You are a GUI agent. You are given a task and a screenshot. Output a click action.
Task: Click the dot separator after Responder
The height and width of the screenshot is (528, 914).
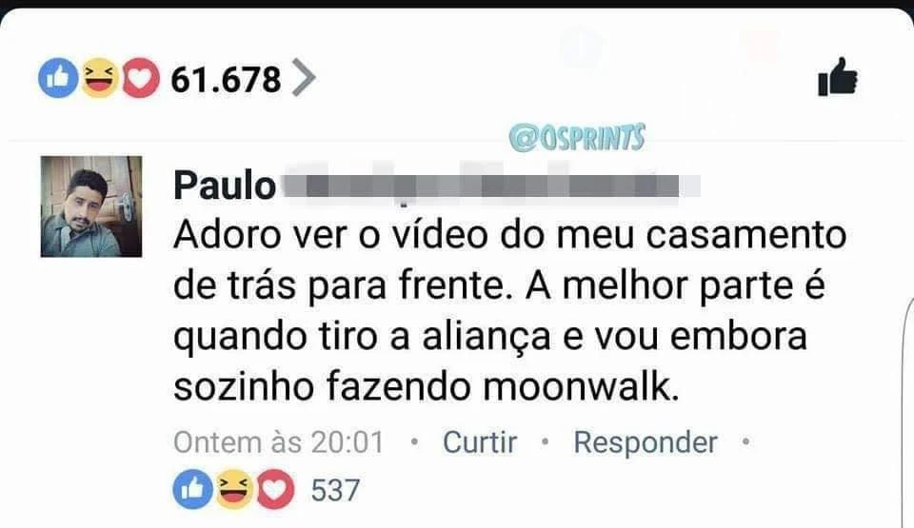745,442
